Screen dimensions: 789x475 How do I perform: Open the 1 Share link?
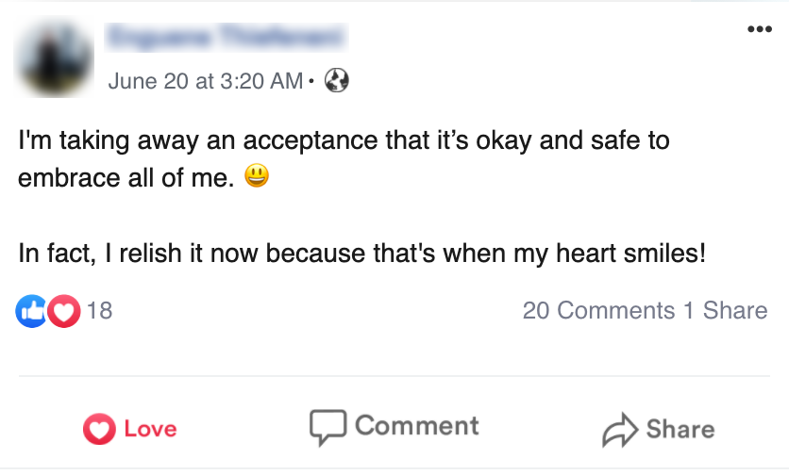(725, 311)
